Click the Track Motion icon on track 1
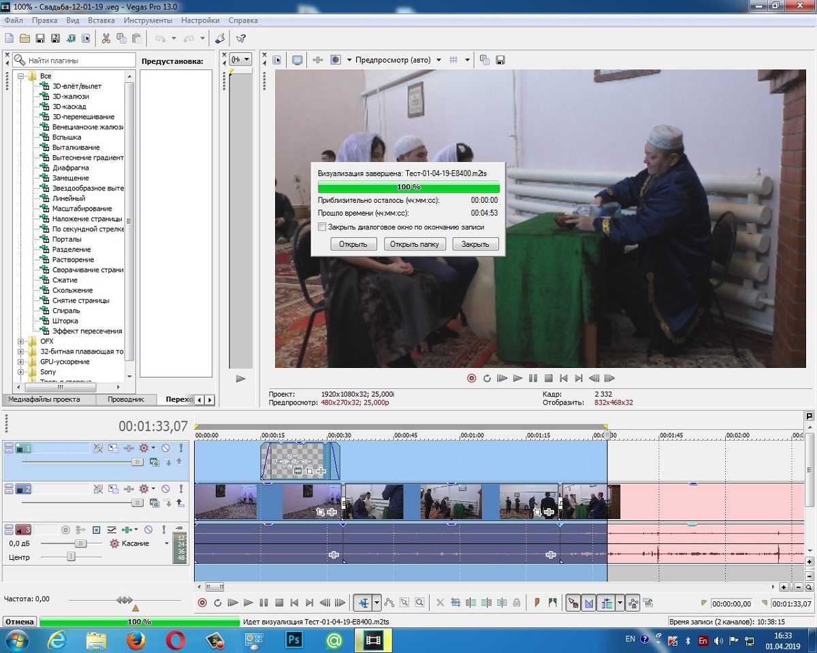 pos(113,448)
